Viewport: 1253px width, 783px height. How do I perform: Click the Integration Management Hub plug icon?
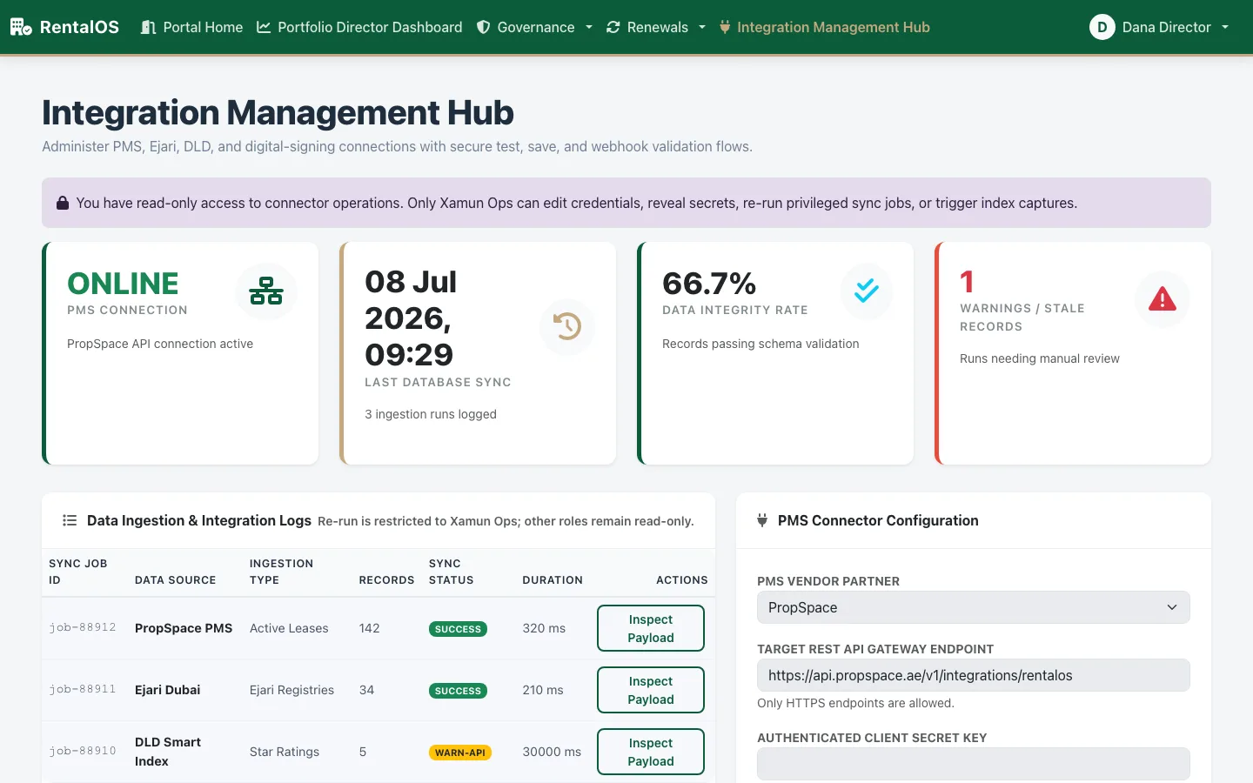pyautogui.click(x=725, y=27)
